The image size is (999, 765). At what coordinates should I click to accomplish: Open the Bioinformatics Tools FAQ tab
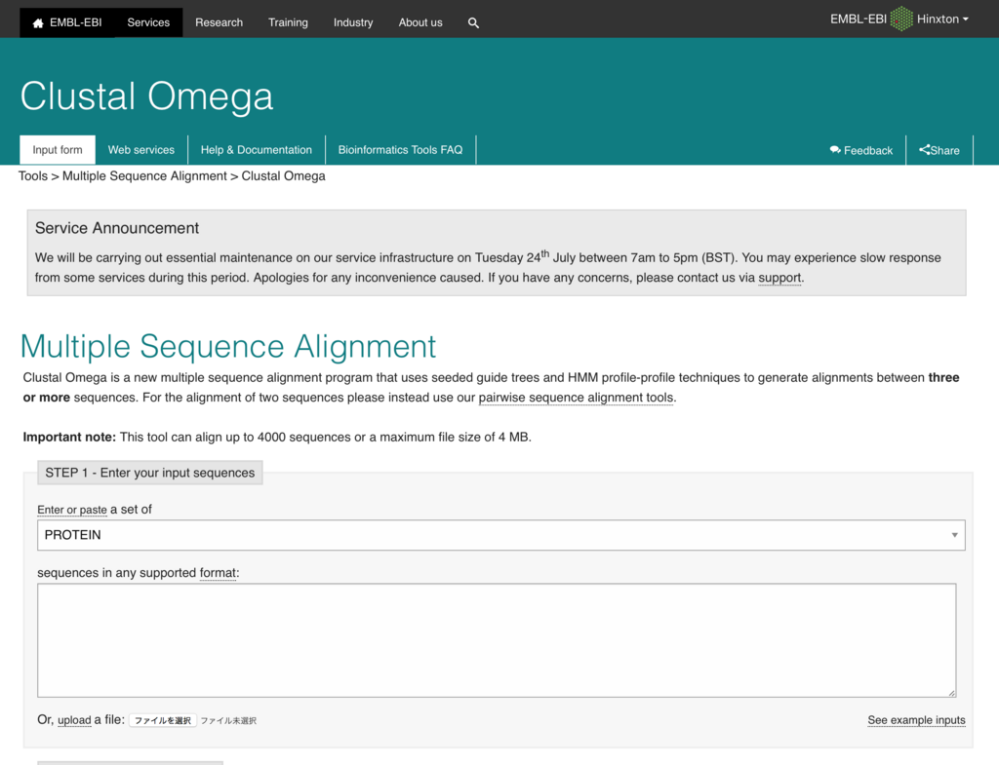click(400, 149)
